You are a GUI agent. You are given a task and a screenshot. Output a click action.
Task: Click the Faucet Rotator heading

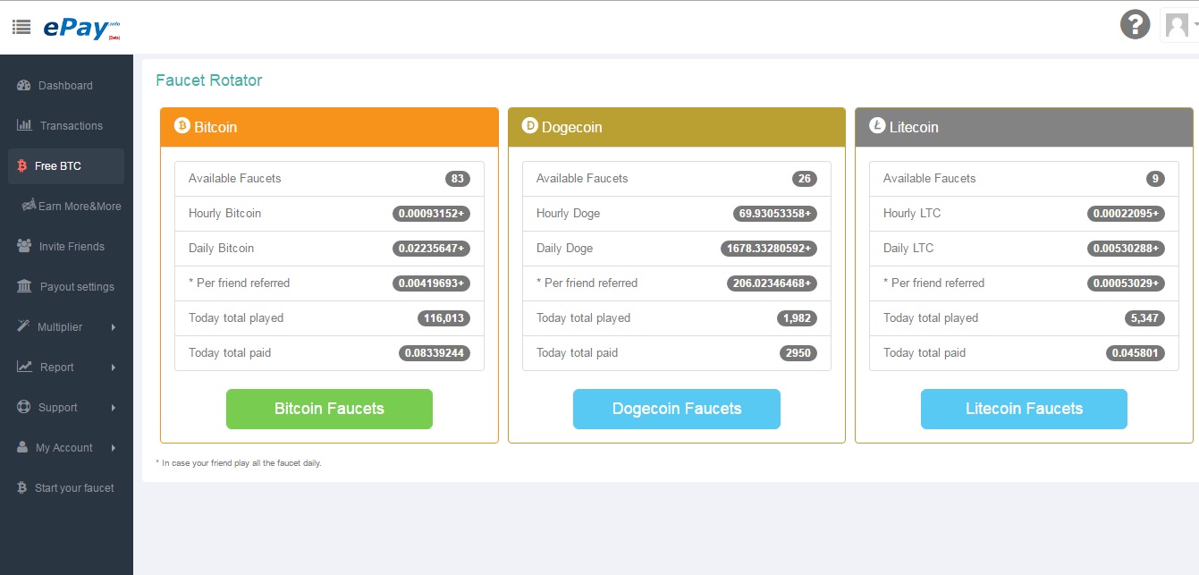(x=209, y=80)
